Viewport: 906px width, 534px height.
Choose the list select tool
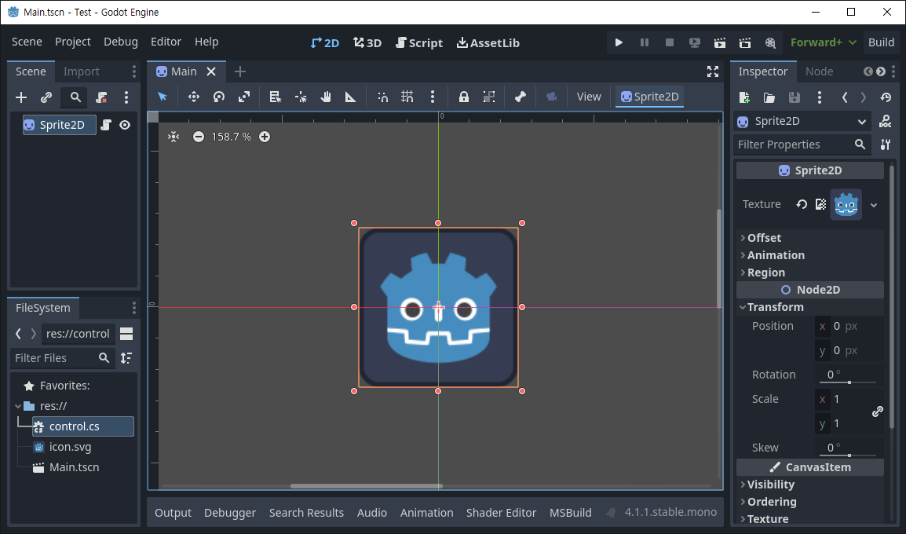coord(275,97)
